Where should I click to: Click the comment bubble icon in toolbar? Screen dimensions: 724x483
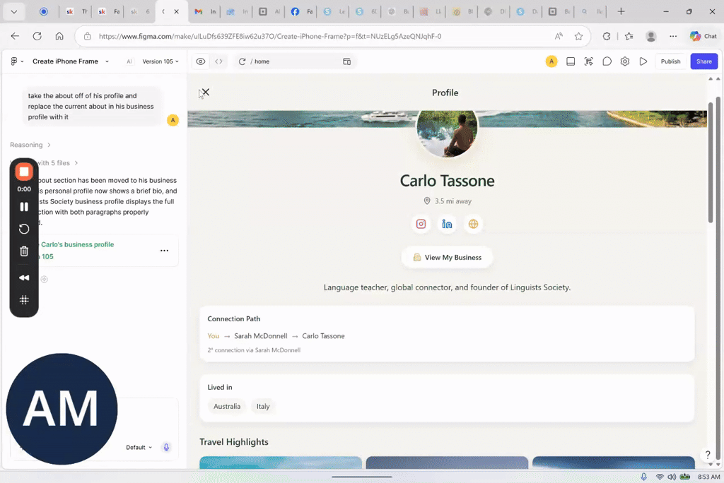click(x=607, y=61)
